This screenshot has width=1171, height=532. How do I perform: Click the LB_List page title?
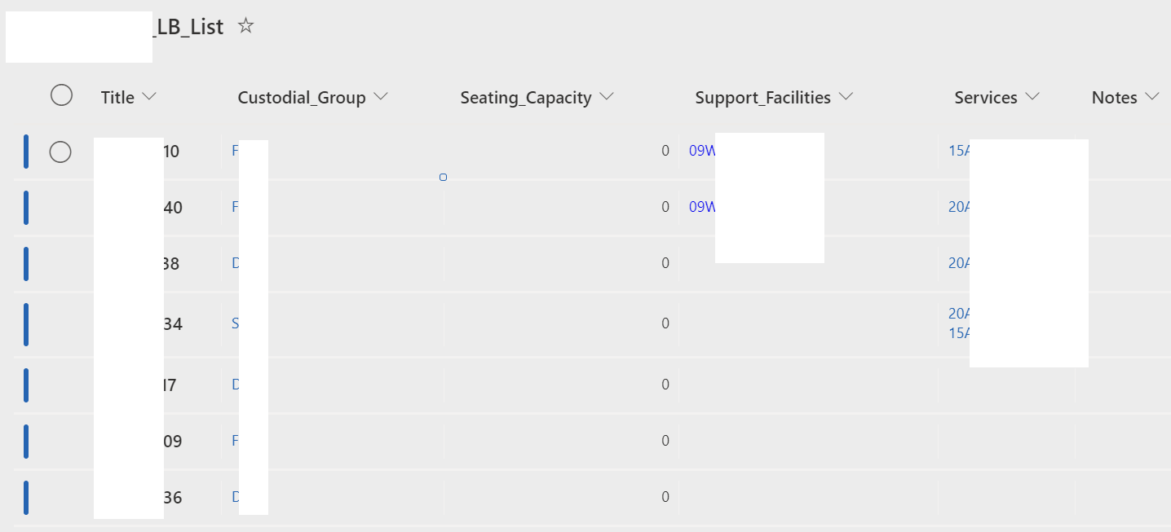[188, 27]
